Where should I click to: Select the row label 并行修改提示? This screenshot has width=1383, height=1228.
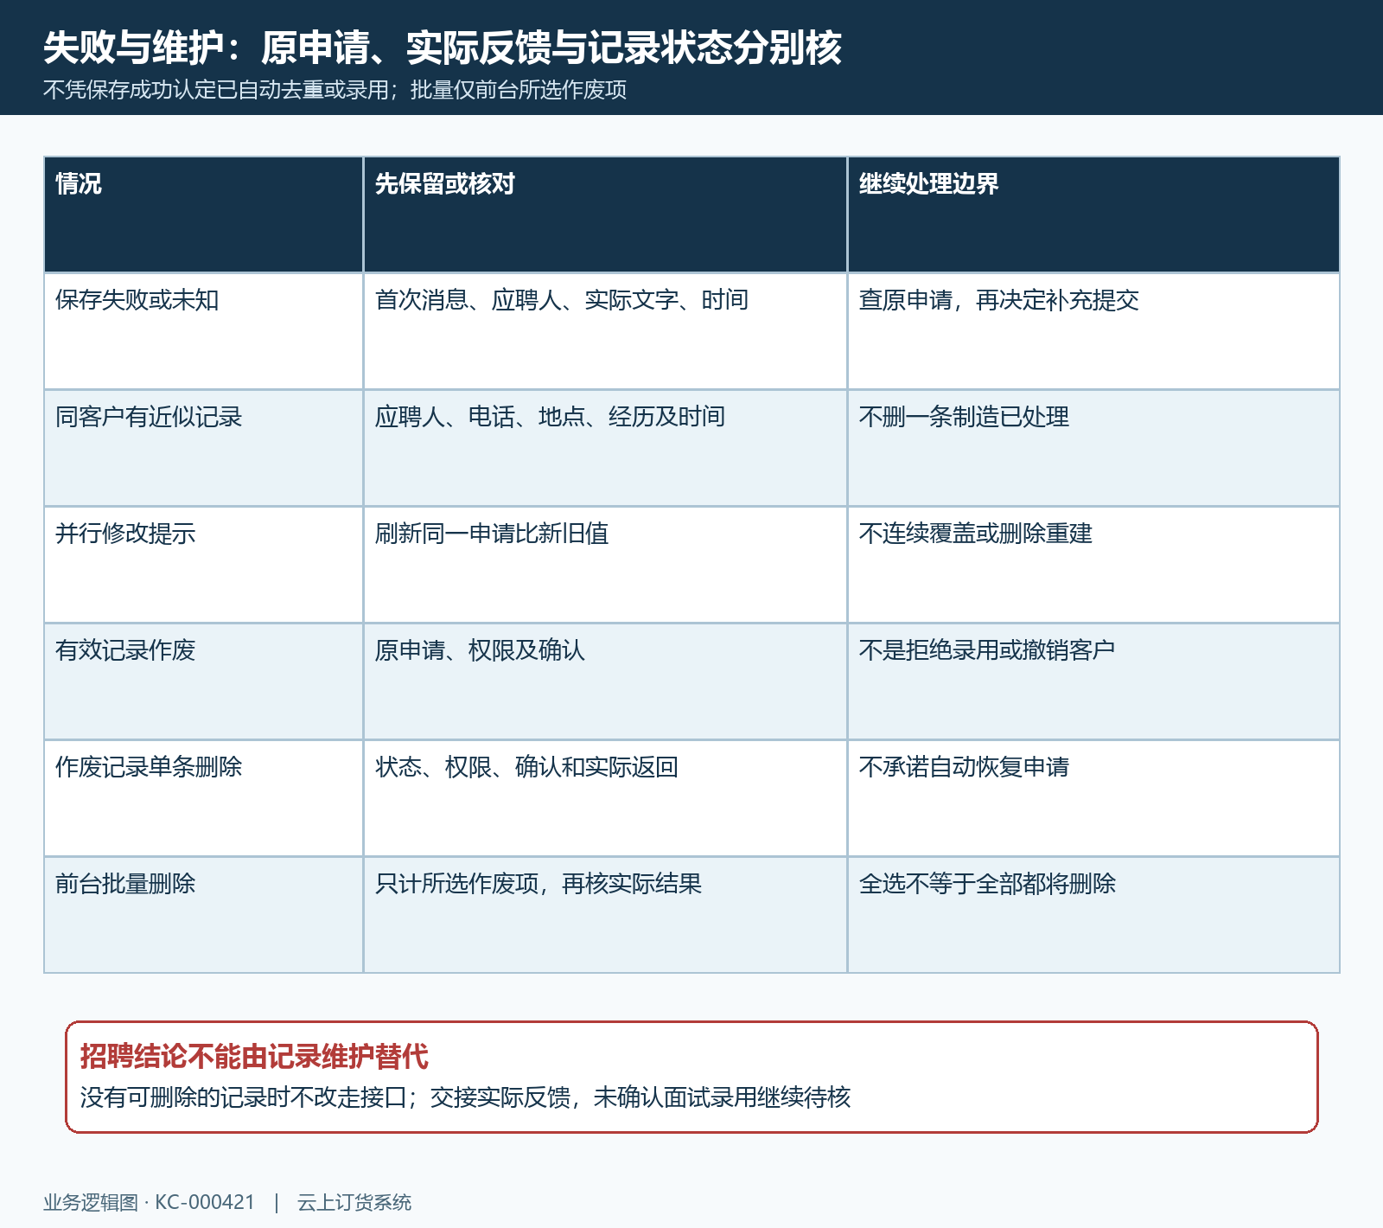pos(204,565)
